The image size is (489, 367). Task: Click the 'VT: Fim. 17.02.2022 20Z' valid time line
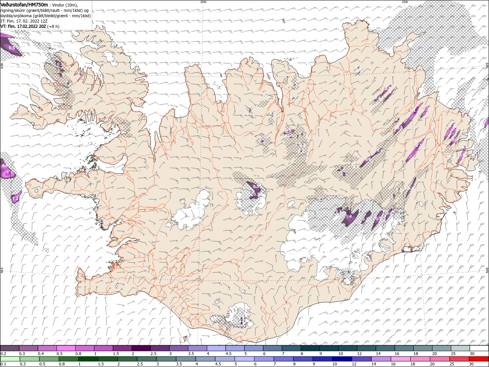[30, 27]
